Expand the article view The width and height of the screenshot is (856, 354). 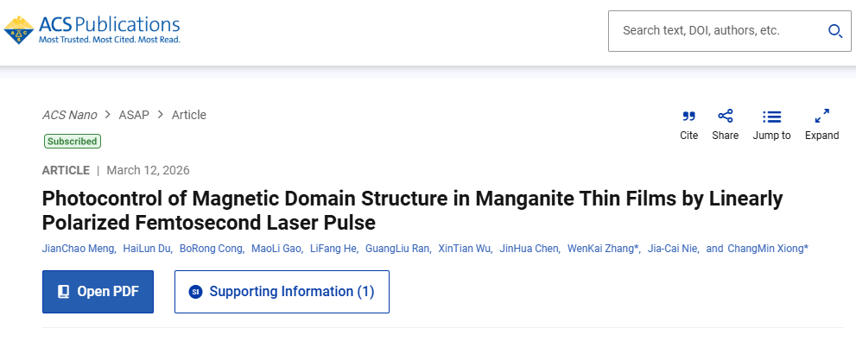click(x=822, y=117)
